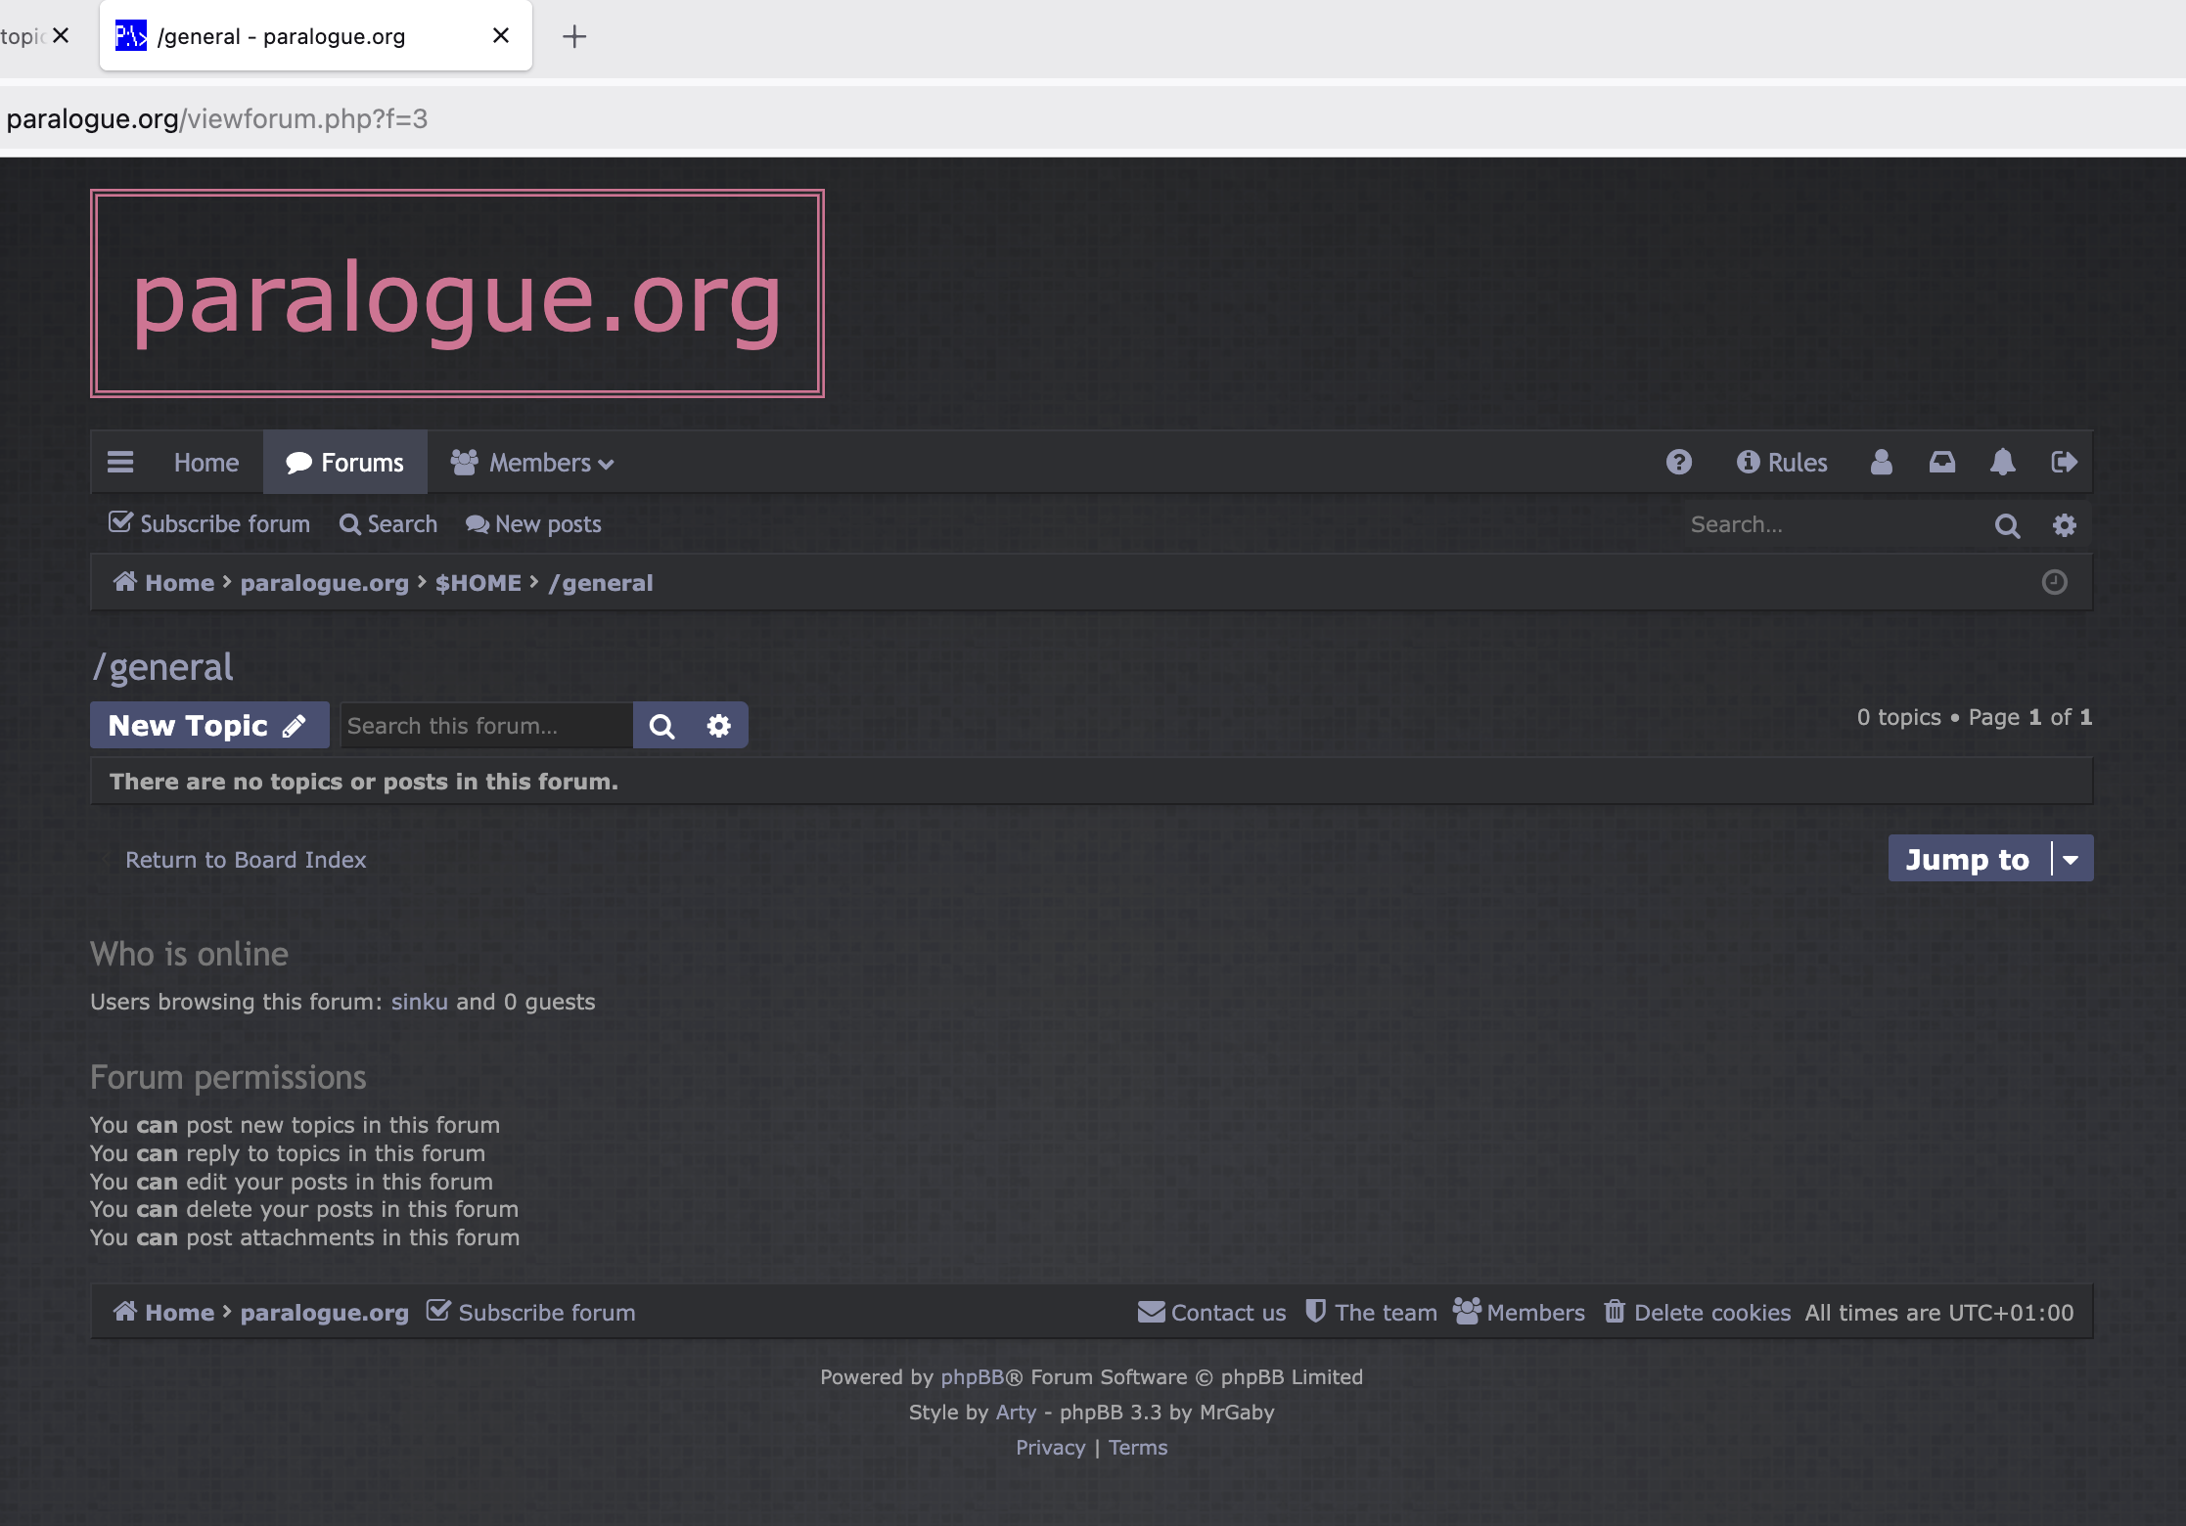2186x1526 pixels.
Task: Open the hamburger quick links menu
Action: pyautogui.click(x=120, y=462)
